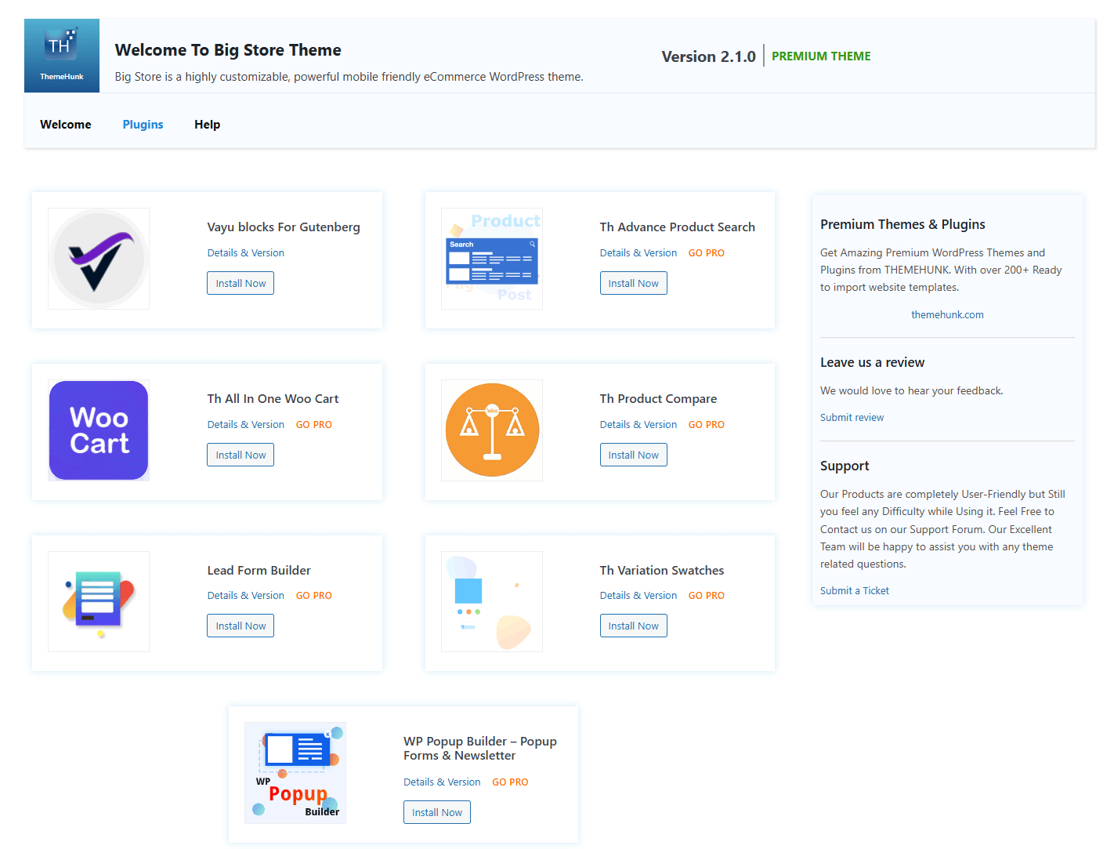This screenshot has width=1114, height=849.
Task: Install the Th Advance Product Search plugin
Action: tap(634, 283)
